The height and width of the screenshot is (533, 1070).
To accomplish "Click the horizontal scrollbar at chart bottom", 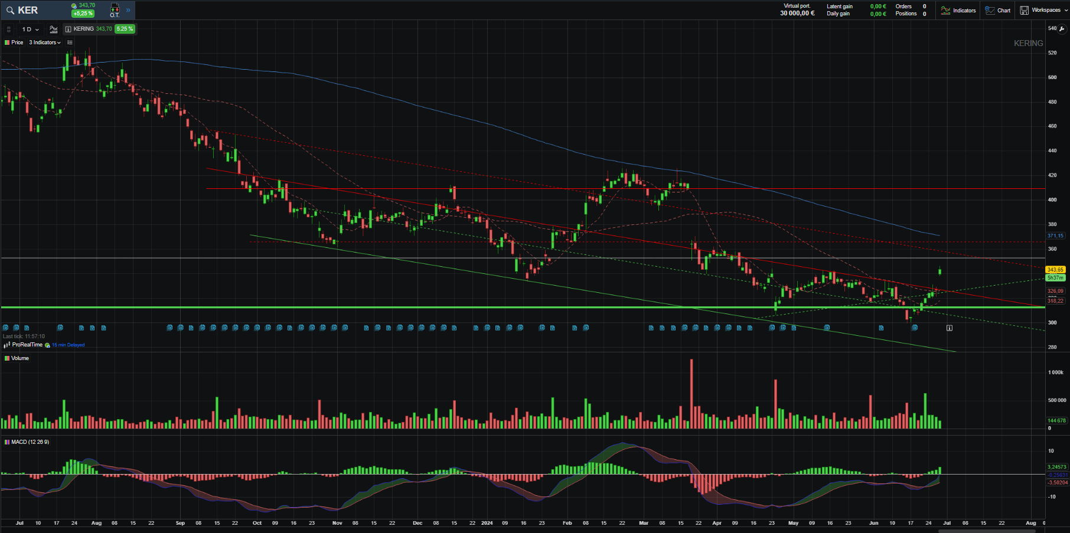I will coord(986,531).
